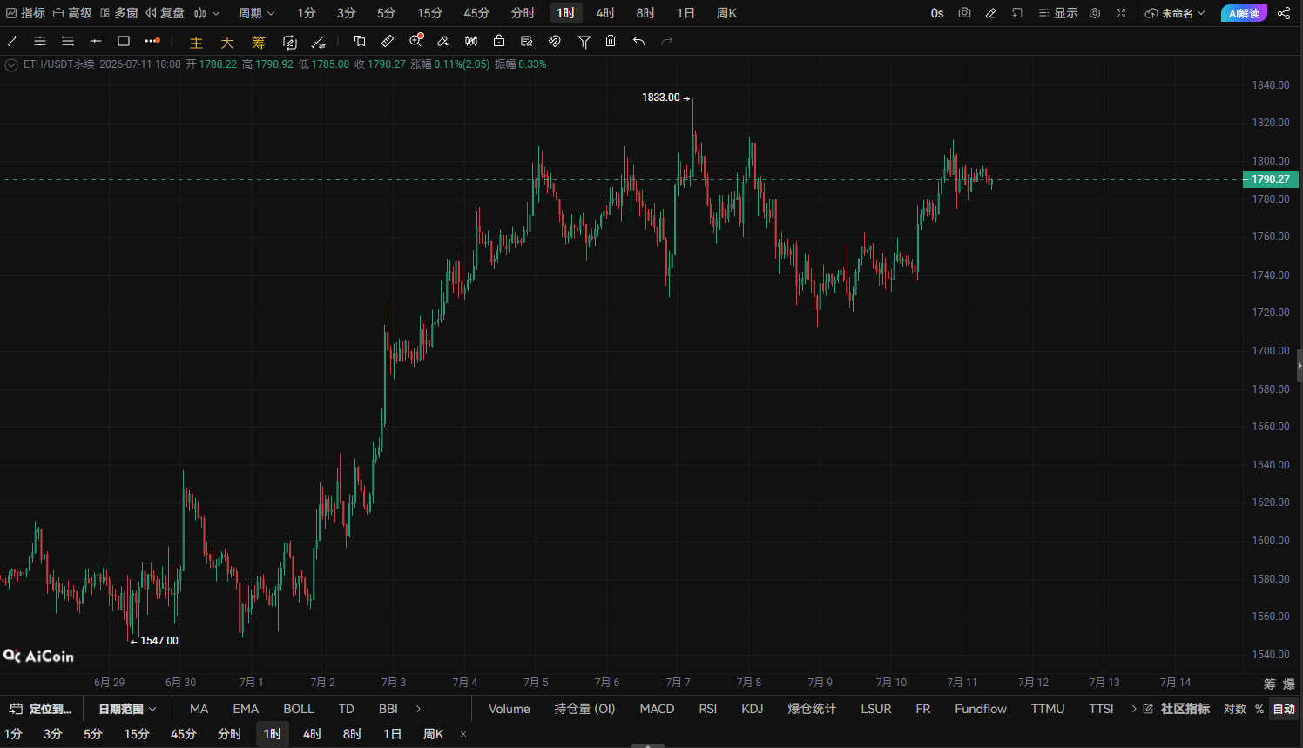Screen dimensions: 1303x748
Task: Select the top 周K weekly timeframe
Action: point(726,13)
